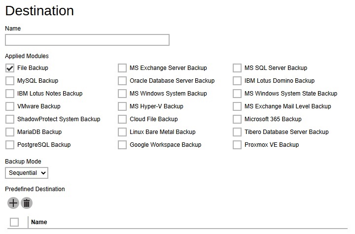This screenshot has height=234, width=355.
Task: Sort by the Name column header
Action: tap(39, 222)
